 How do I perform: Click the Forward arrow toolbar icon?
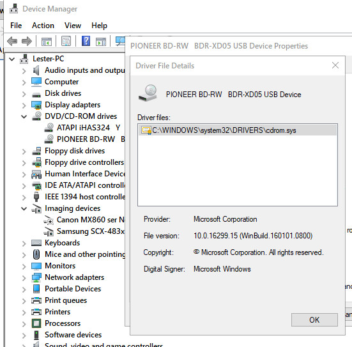pos(27,42)
